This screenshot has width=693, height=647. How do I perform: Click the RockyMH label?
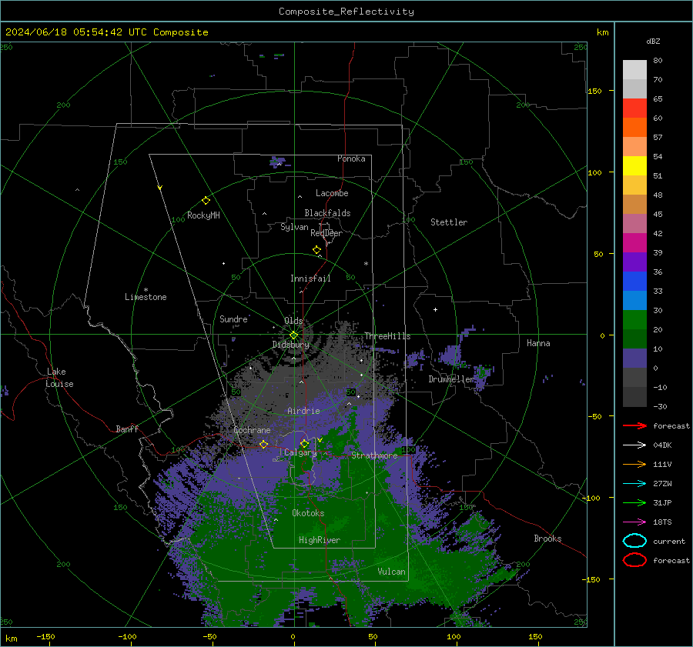coord(203,215)
